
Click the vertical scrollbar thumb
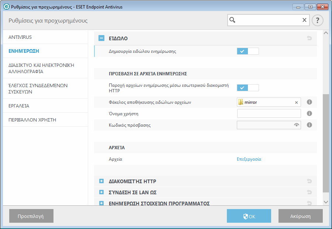coord(326,143)
